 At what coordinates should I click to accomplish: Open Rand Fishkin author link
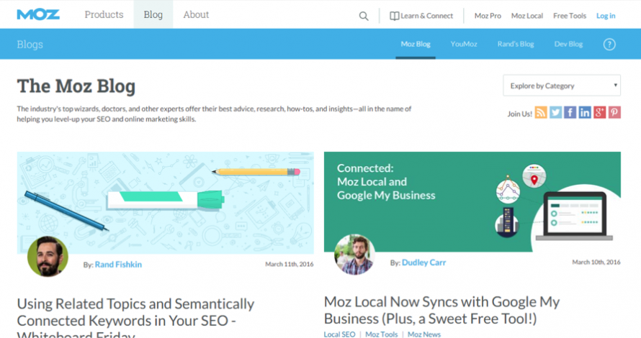click(118, 265)
